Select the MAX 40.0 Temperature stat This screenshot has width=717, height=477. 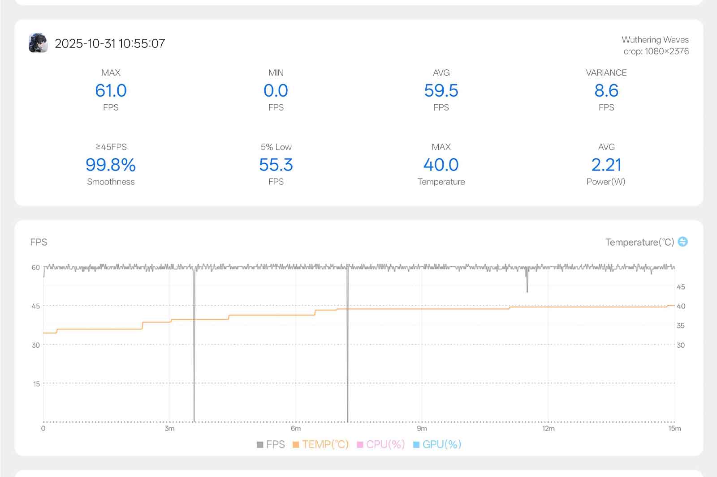point(441,165)
